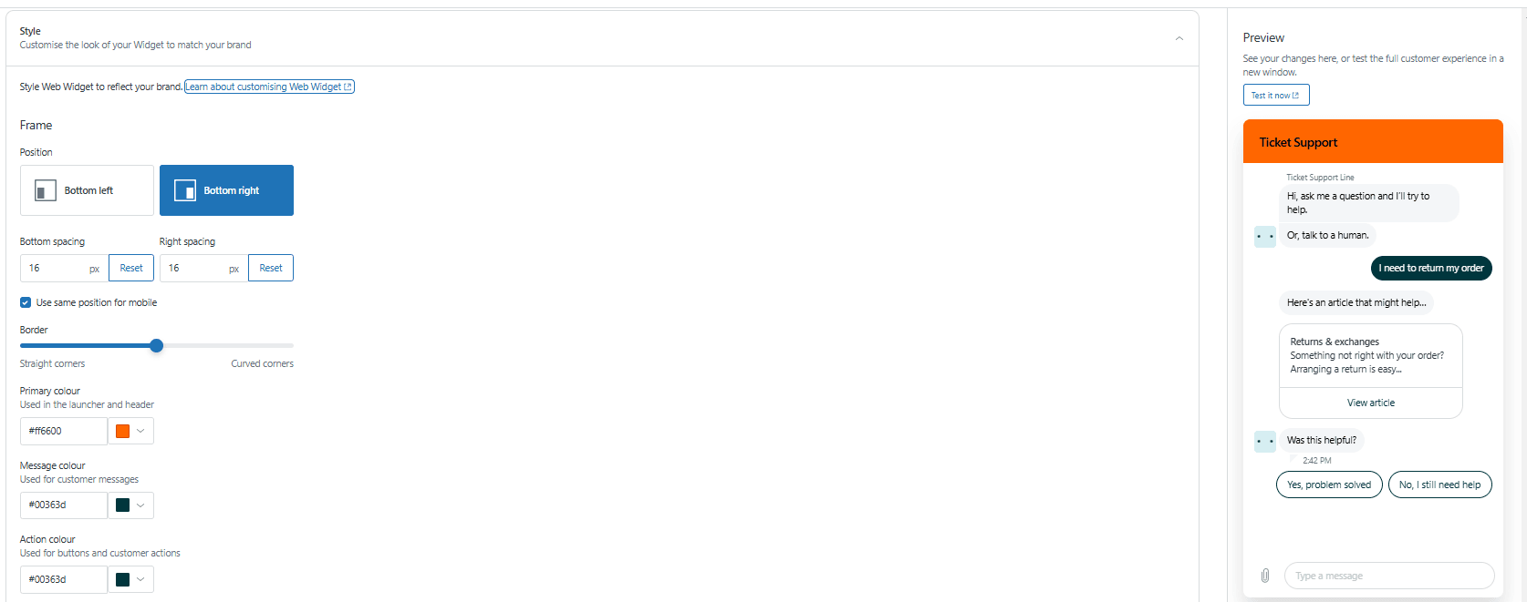Toggle 'Use same position for mobile' checkbox
This screenshot has height=602, width=1527.
tap(26, 302)
